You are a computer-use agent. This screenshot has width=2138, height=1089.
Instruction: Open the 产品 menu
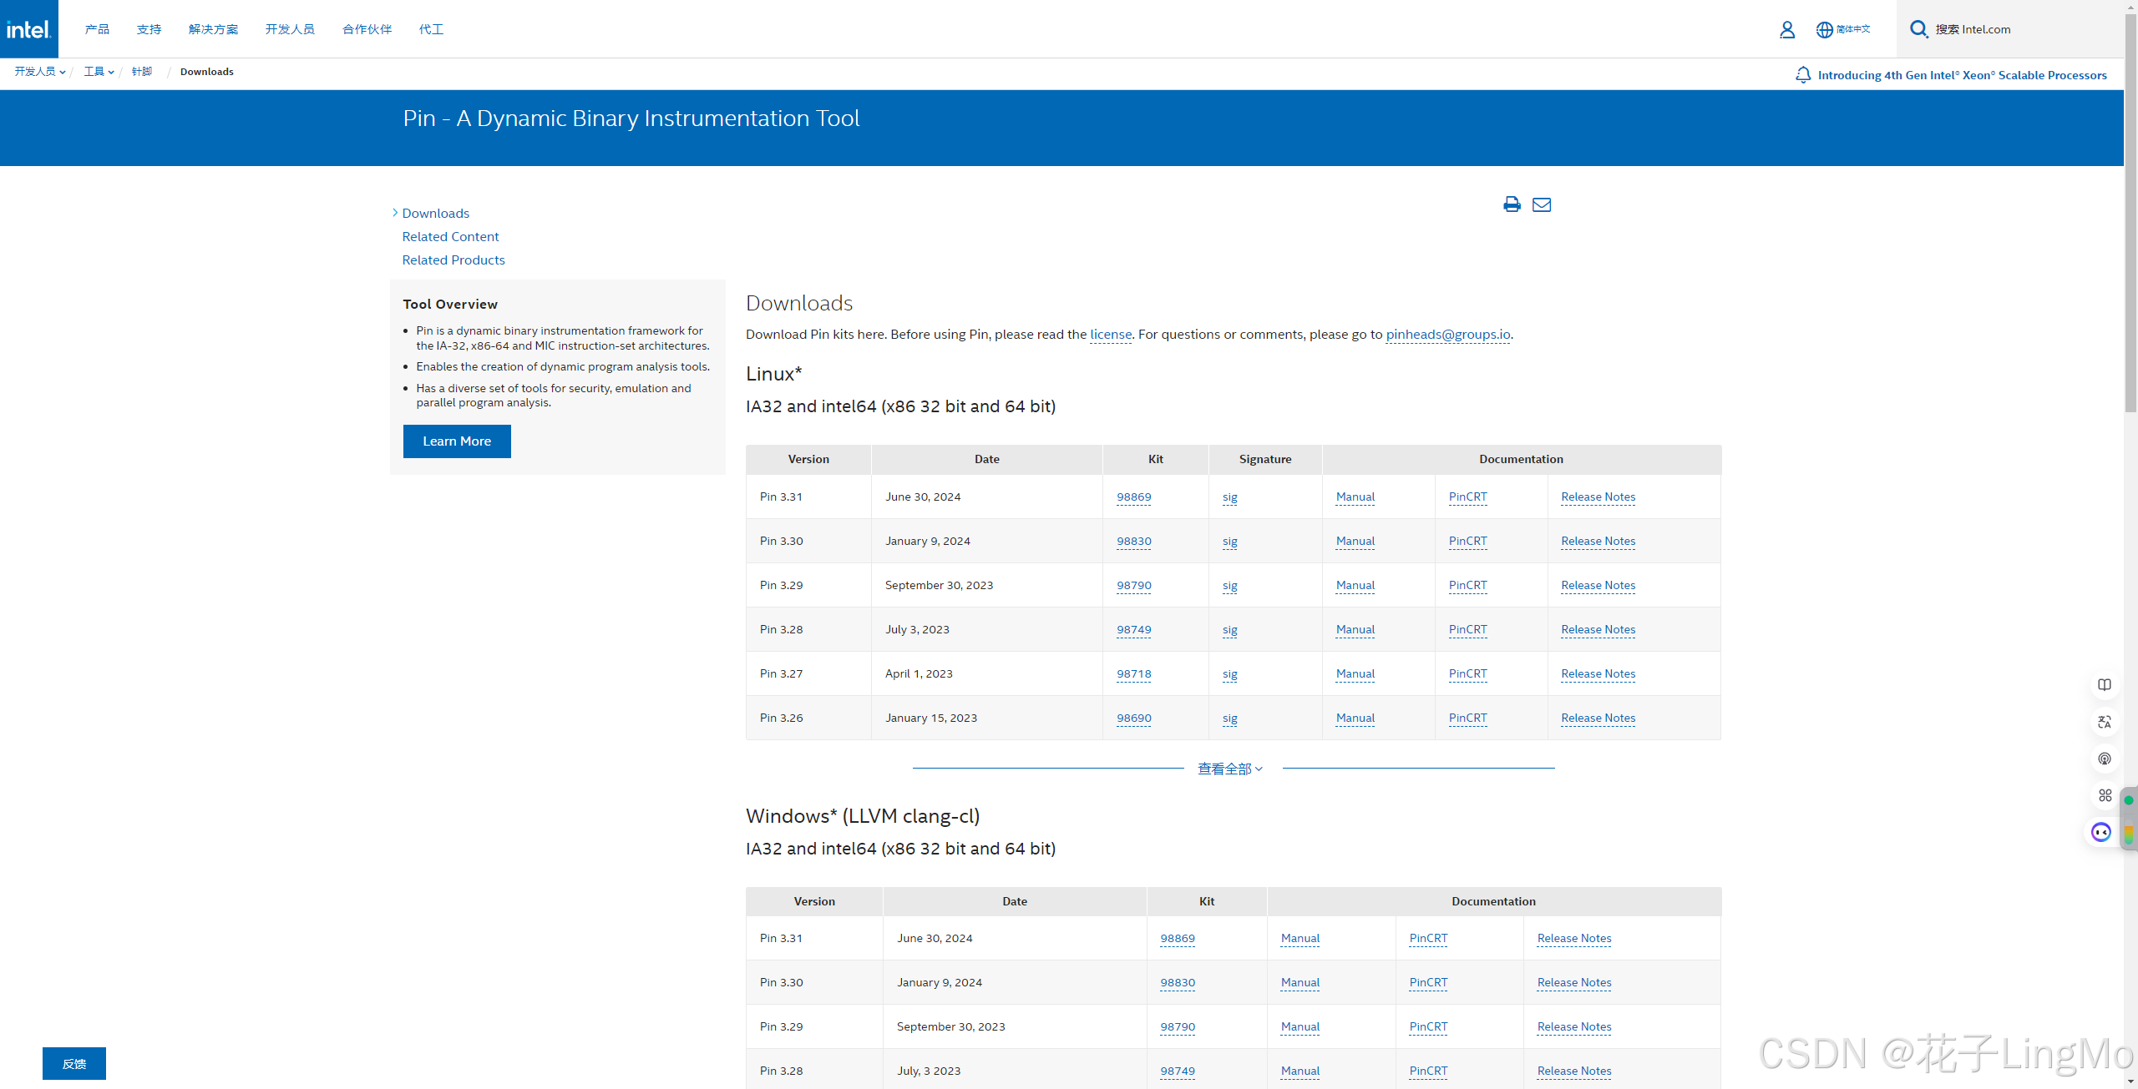click(97, 29)
